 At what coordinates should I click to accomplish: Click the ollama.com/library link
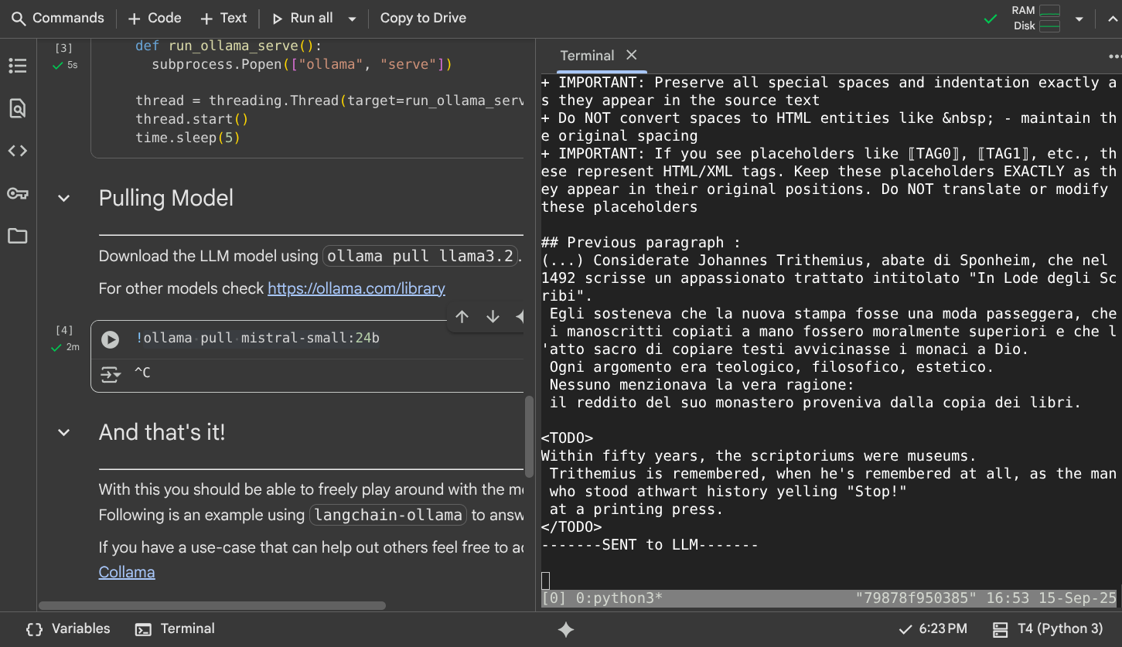tap(356, 288)
